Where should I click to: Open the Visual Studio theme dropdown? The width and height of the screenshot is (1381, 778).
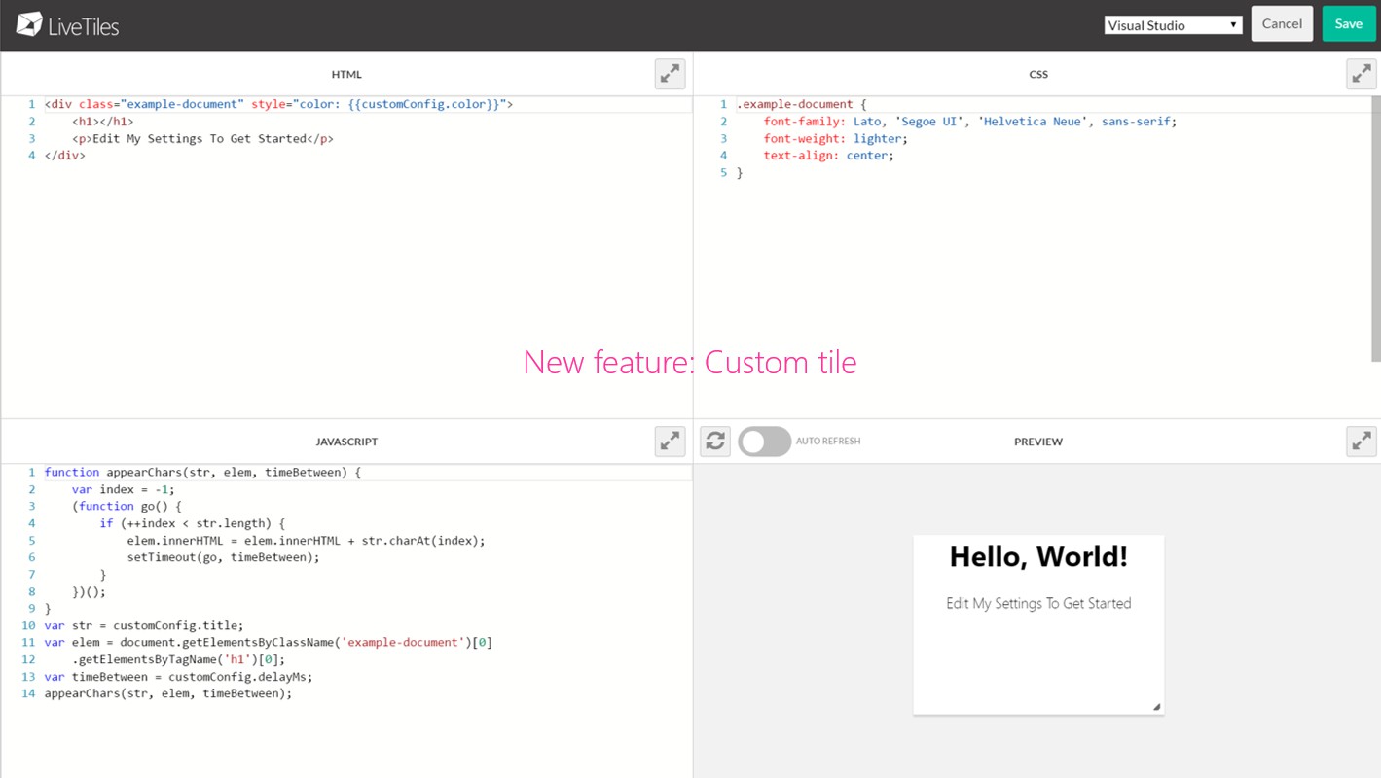(x=1173, y=25)
